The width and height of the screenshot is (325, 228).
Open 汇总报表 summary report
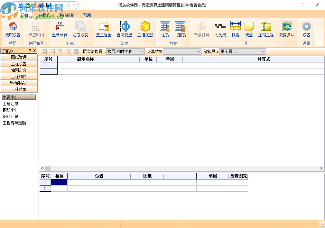[x=80, y=30]
